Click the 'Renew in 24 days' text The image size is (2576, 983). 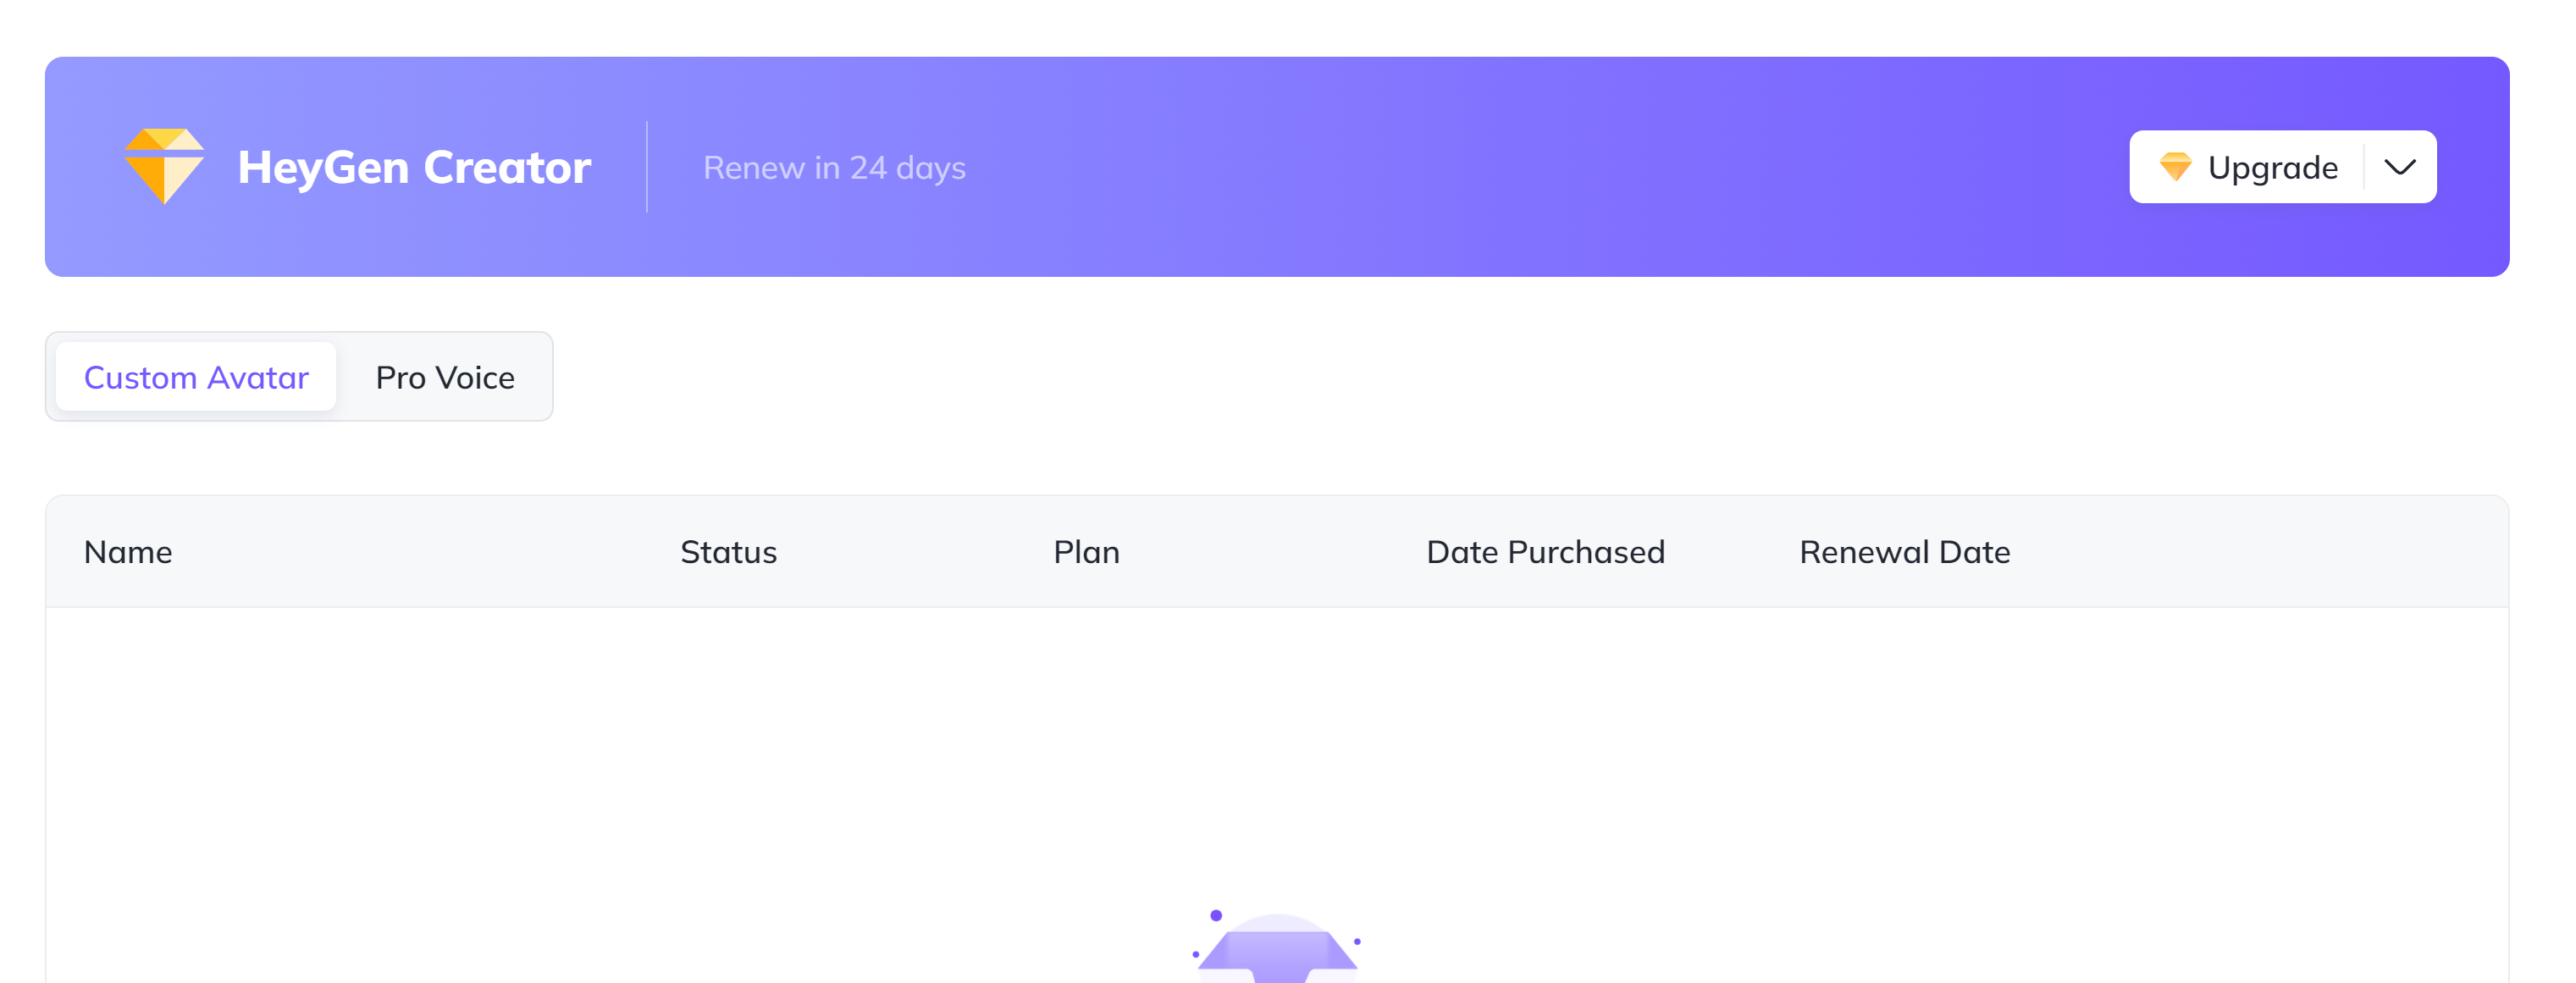click(834, 167)
